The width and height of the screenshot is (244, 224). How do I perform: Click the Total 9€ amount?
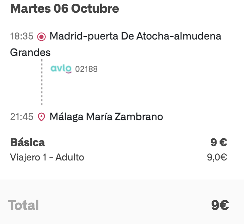point(220,205)
